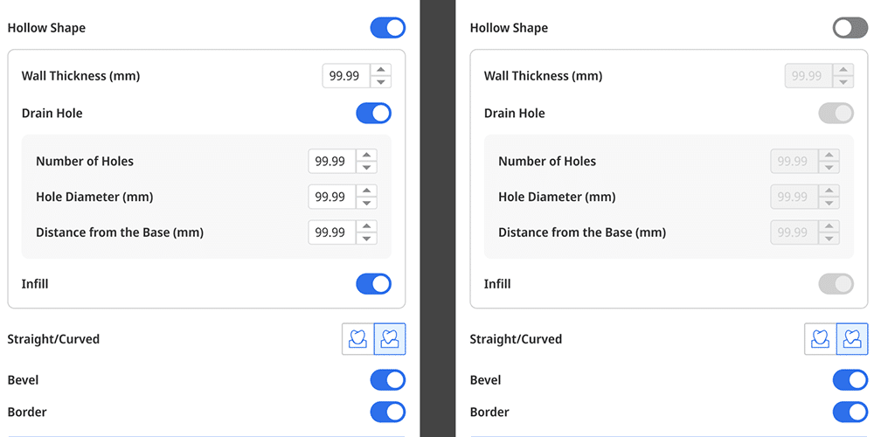Image resolution: width=874 pixels, height=437 pixels.
Task: Decrease active Wall Thickness with down arrow
Action: click(381, 82)
